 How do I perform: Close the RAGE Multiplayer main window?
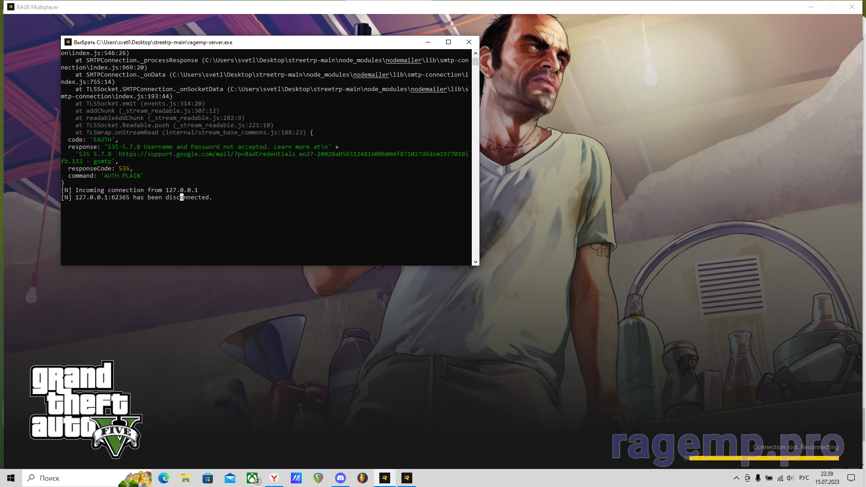[852, 7]
